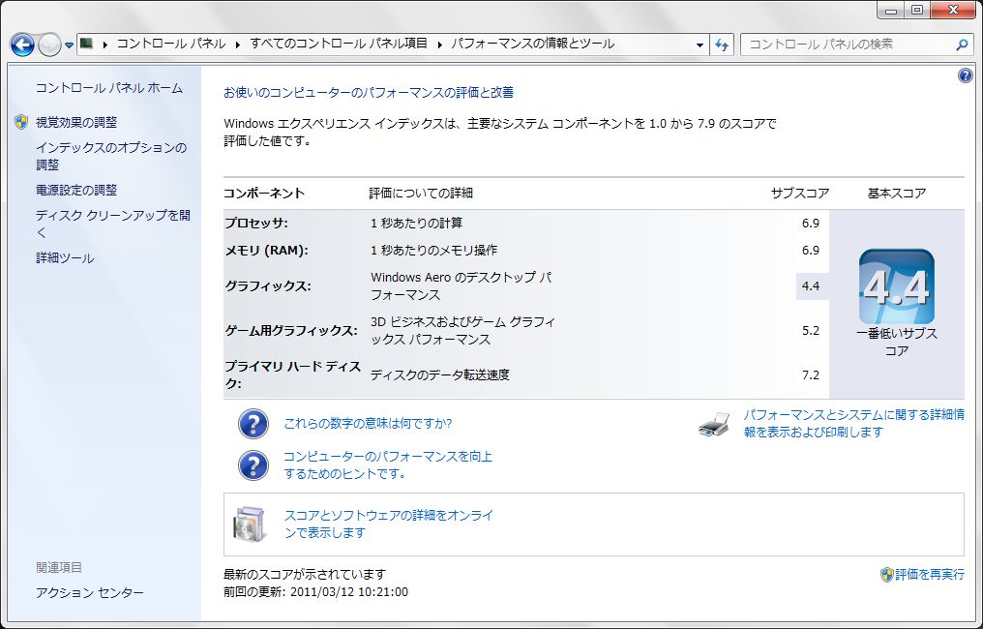
Task: Click the ゲーム用グラフィックス subscore 5.2
Action: tap(811, 331)
